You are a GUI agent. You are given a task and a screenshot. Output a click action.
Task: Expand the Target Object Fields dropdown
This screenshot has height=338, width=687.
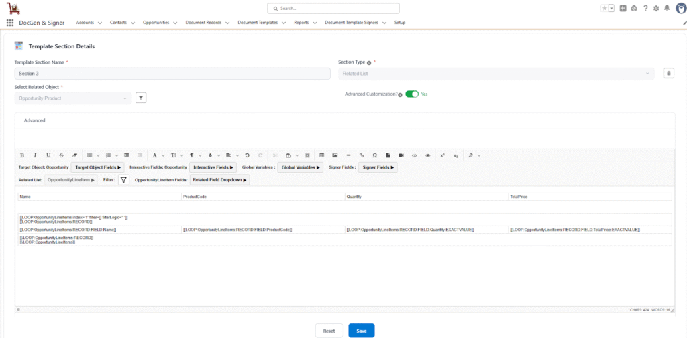[99, 167]
